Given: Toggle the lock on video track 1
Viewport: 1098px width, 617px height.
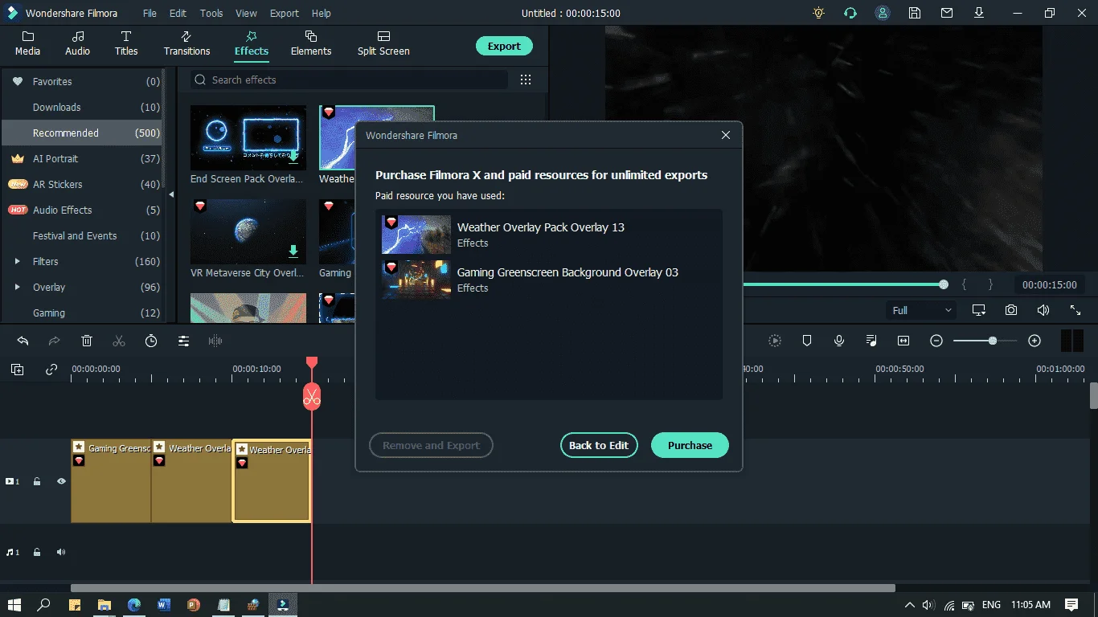Looking at the screenshot, I should click(x=37, y=481).
